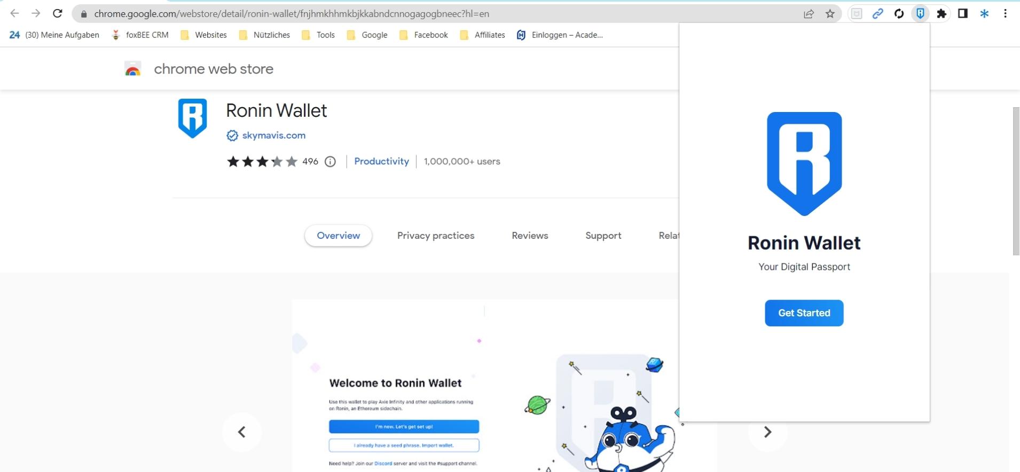Image resolution: width=1020 pixels, height=472 pixels.
Task: Open the Chrome three-dot menu
Action: (x=1005, y=14)
